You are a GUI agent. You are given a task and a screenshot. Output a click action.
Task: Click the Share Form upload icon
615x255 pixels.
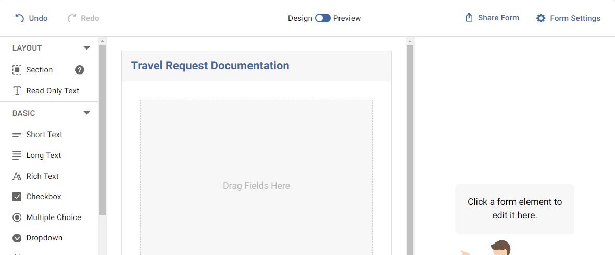(x=469, y=18)
